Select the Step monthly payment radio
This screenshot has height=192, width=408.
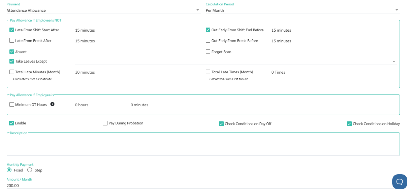coord(30,170)
